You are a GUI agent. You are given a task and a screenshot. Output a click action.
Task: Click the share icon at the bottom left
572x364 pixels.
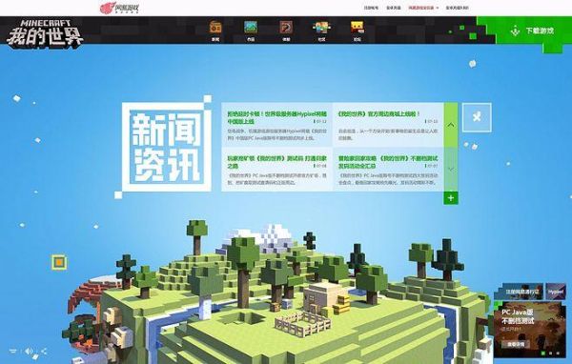44,352
